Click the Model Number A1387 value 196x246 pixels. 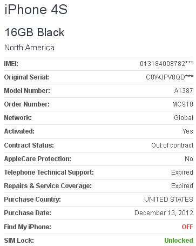(184, 91)
